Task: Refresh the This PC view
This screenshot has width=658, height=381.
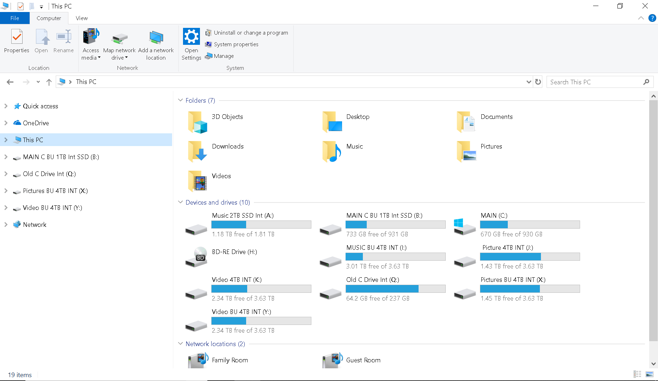Action: pyautogui.click(x=538, y=82)
